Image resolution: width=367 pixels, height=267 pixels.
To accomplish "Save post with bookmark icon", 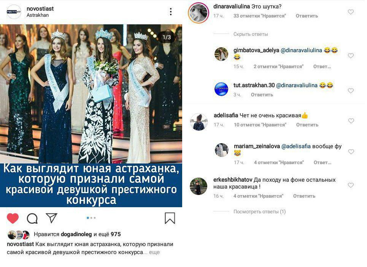I will (170, 218).
